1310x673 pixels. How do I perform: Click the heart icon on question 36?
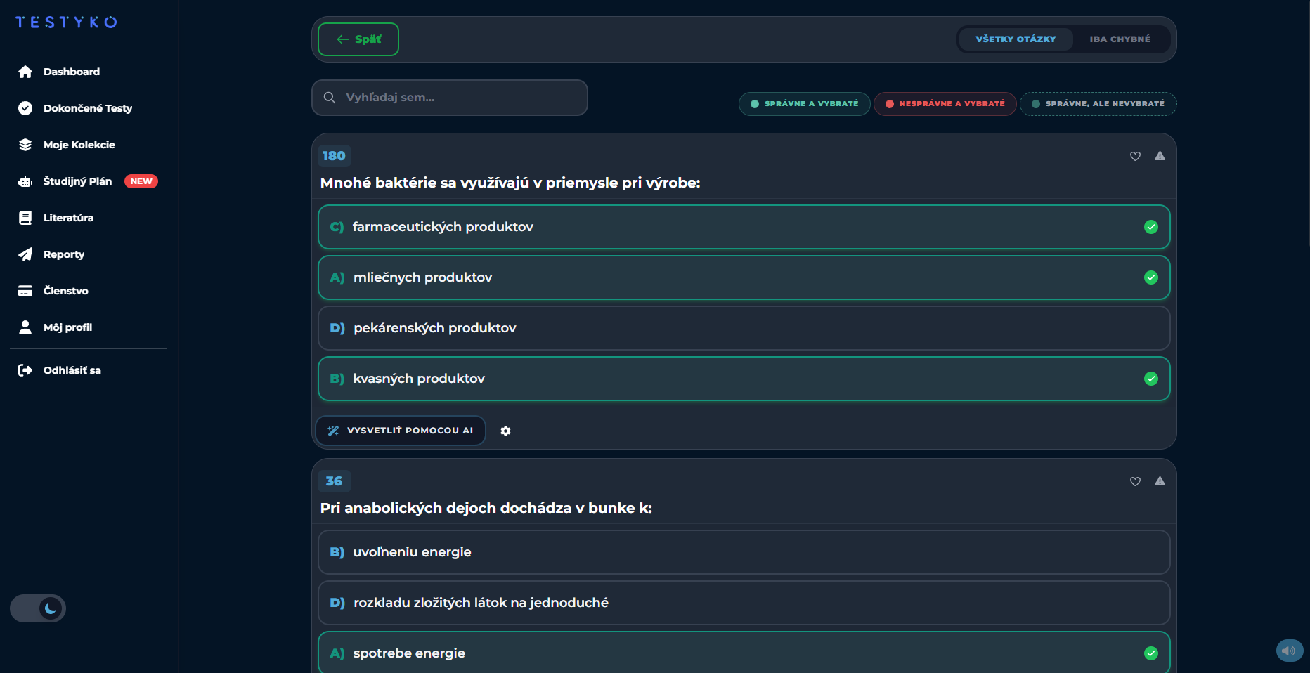[x=1135, y=481]
